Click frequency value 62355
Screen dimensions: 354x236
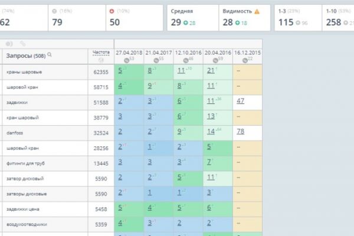101,72
